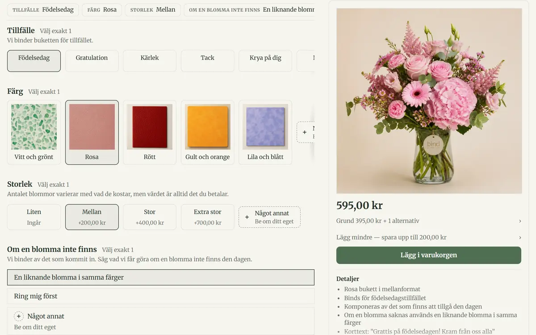Click the Storlek section heading

tap(20, 184)
